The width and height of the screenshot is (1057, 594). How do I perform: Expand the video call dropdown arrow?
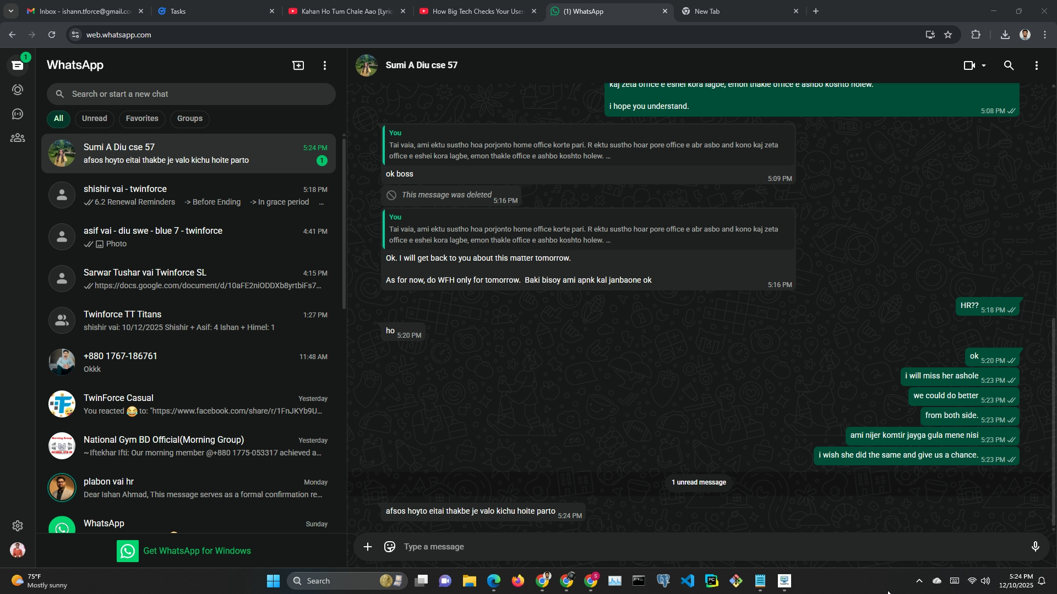(x=984, y=65)
